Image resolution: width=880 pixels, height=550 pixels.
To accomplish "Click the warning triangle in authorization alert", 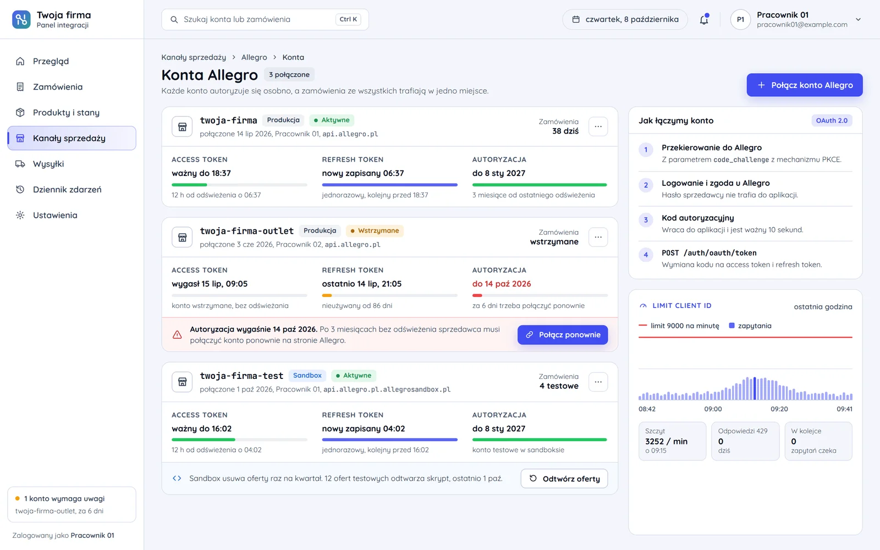I will pos(177,334).
